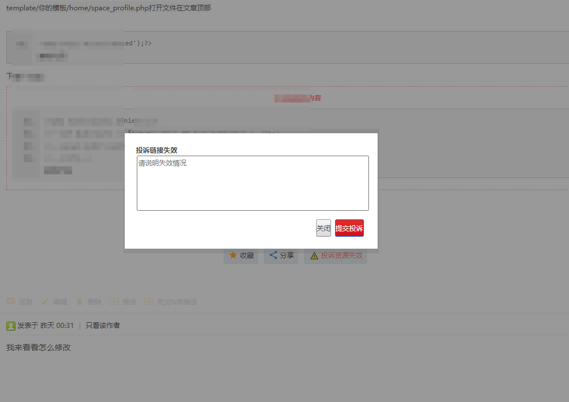Click the 收藏 label

pyautogui.click(x=247, y=256)
